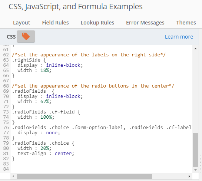Open the Layout tab
The image size is (202, 181).
click(x=21, y=23)
